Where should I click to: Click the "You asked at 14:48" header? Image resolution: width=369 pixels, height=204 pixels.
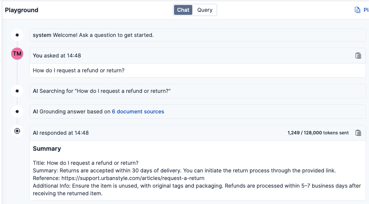(x=57, y=56)
